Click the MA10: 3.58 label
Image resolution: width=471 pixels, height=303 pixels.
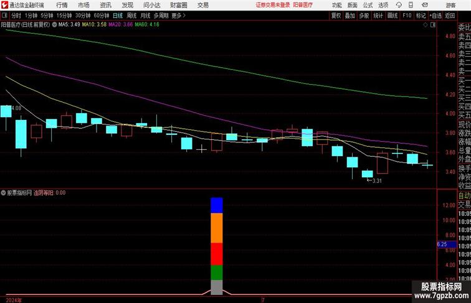pos(94,25)
